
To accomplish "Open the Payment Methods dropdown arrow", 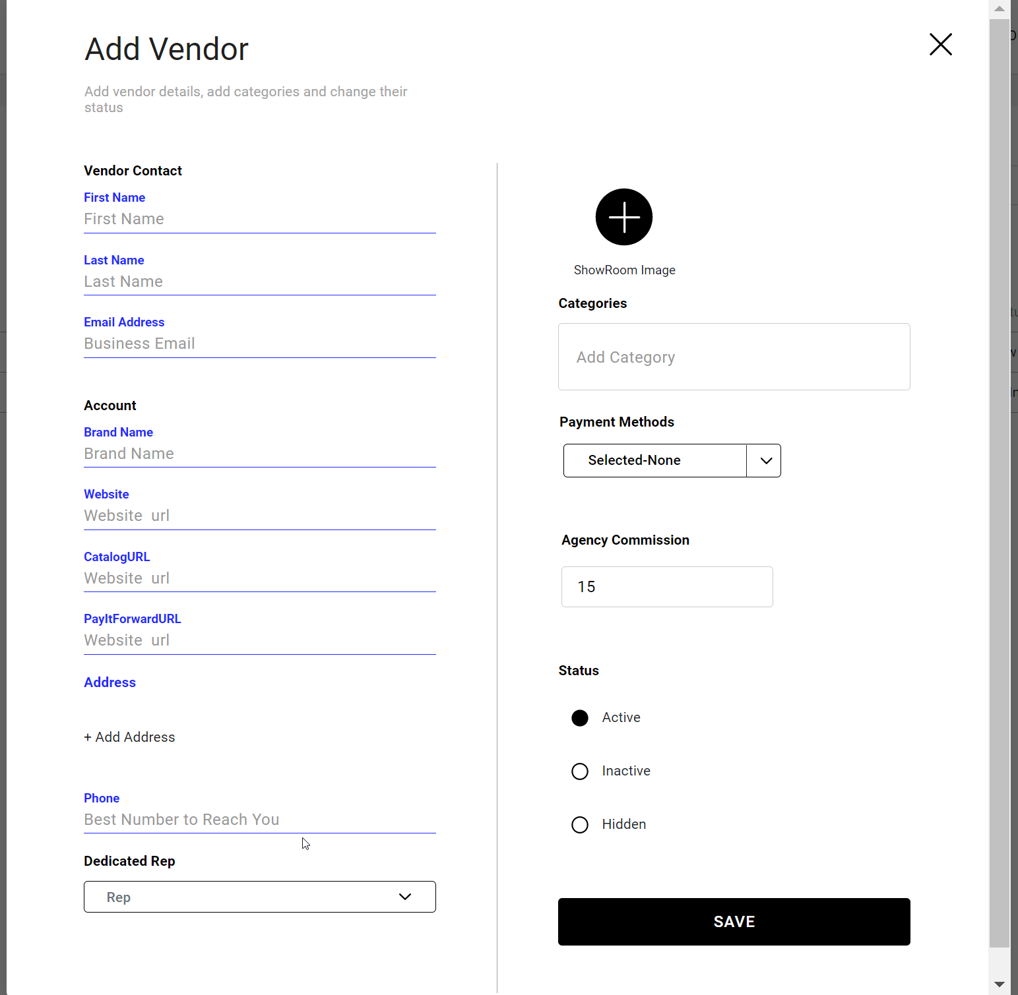I will (765, 460).
